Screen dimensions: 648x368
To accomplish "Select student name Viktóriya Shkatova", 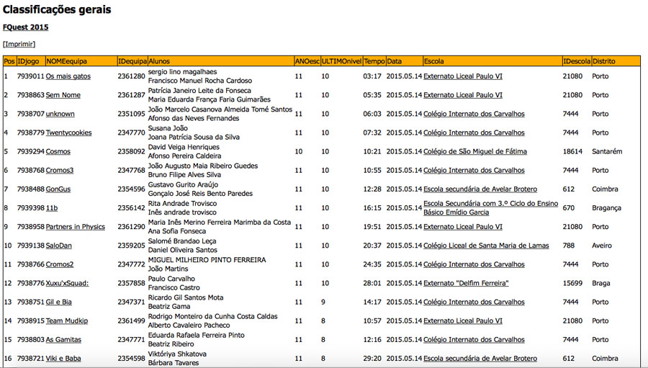I will 177,354.
